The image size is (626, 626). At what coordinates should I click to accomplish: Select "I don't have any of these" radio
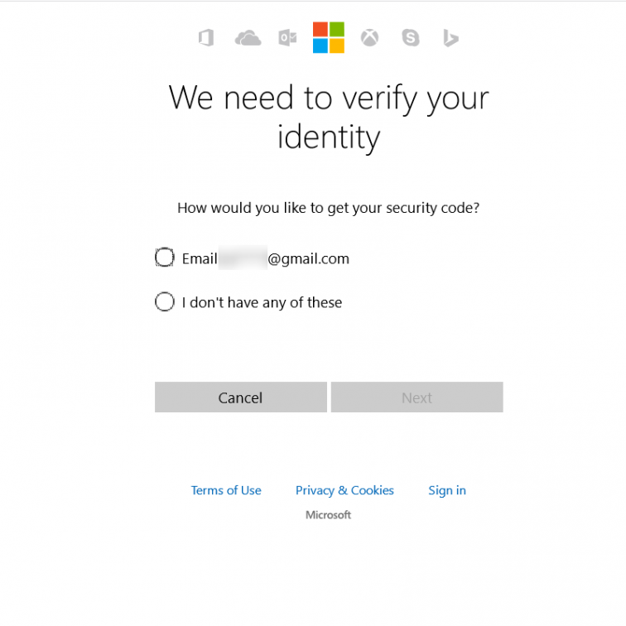165,301
